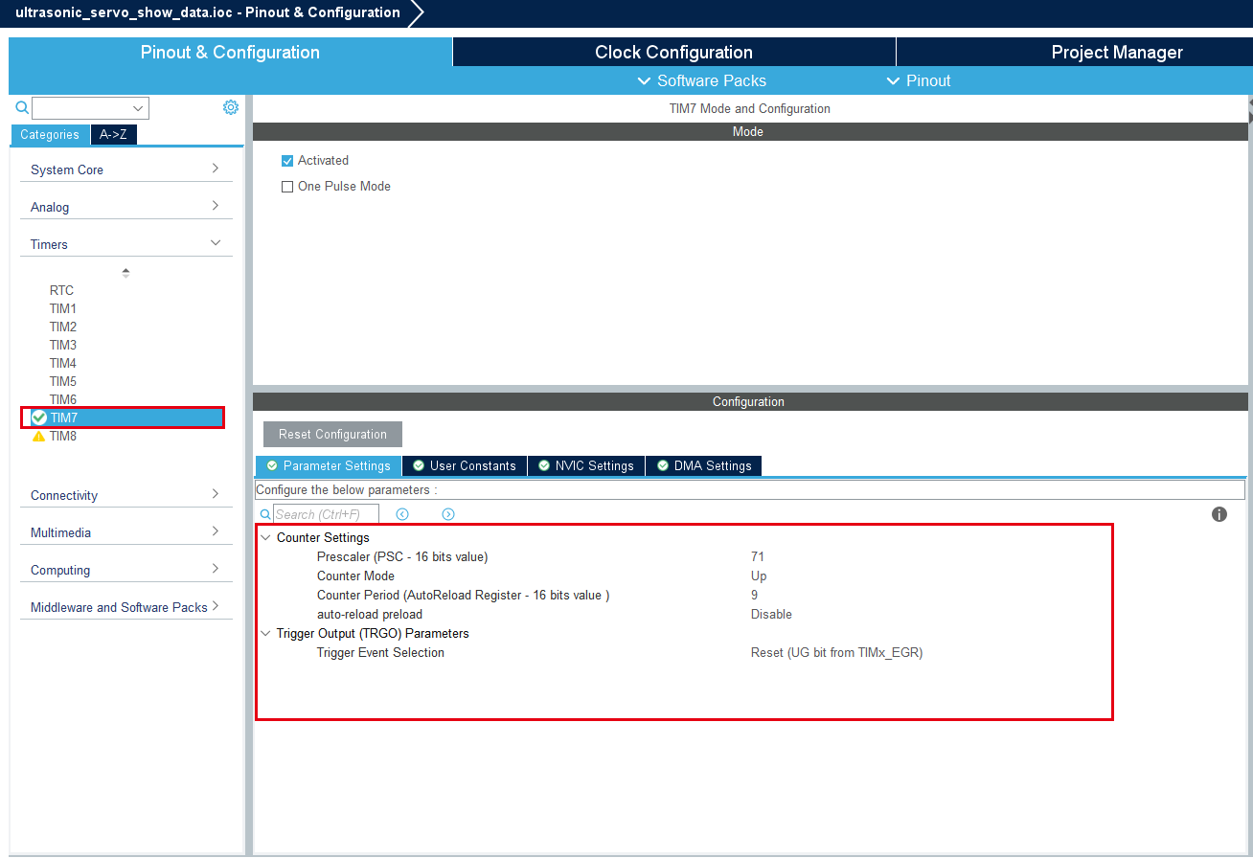Open the DMA Settings tab
The width and height of the screenshot is (1253, 858).
[x=704, y=466]
